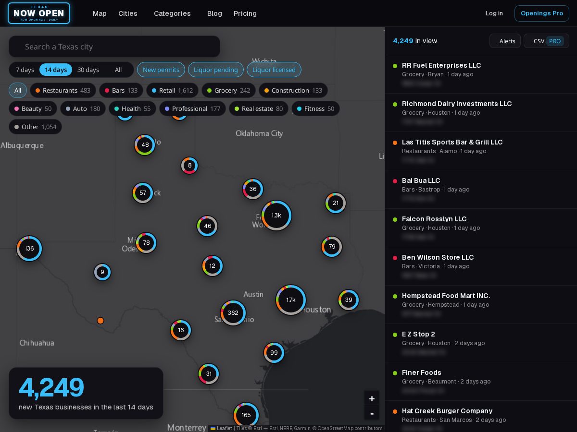
Task: Open the Blog page
Action: 214,13
